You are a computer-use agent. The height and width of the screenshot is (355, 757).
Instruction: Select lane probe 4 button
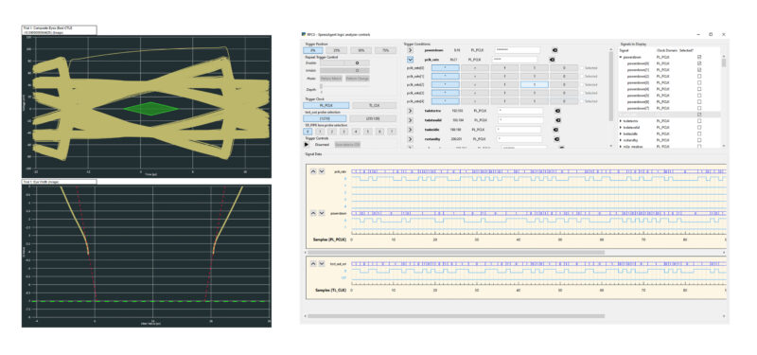pyautogui.click(x=356, y=132)
